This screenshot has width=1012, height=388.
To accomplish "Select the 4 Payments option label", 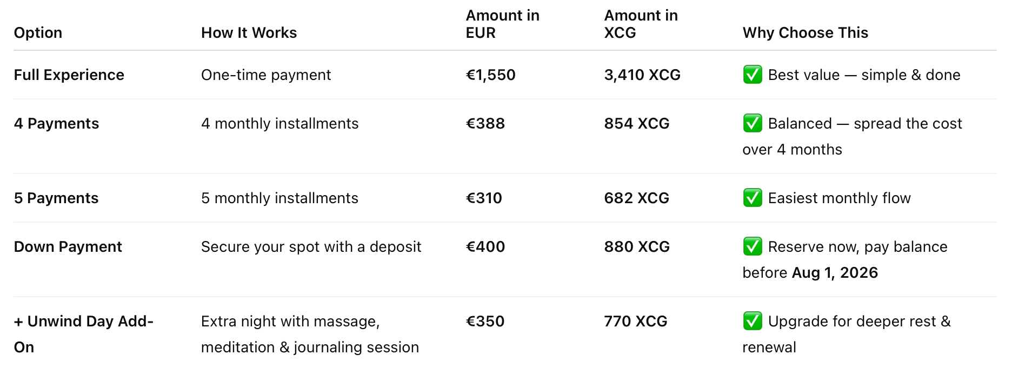I will [x=56, y=124].
